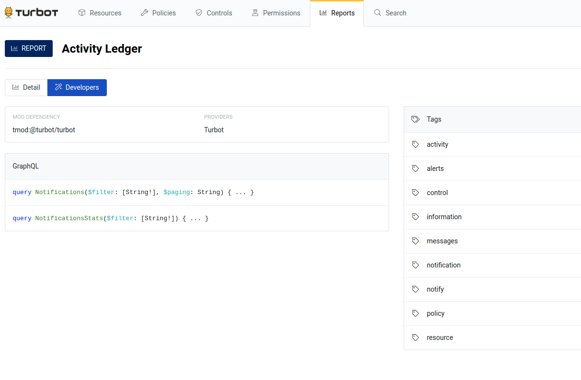581x380 pixels.
Task: Click the chart icon on the Detail tab
Action: pyautogui.click(x=16, y=87)
